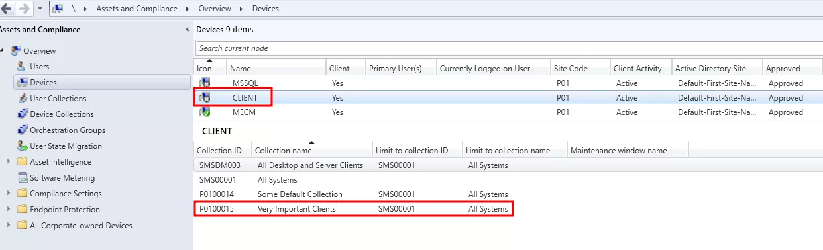
Task: Click the Overview node icon
Action: pyautogui.click(x=16, y=50)
